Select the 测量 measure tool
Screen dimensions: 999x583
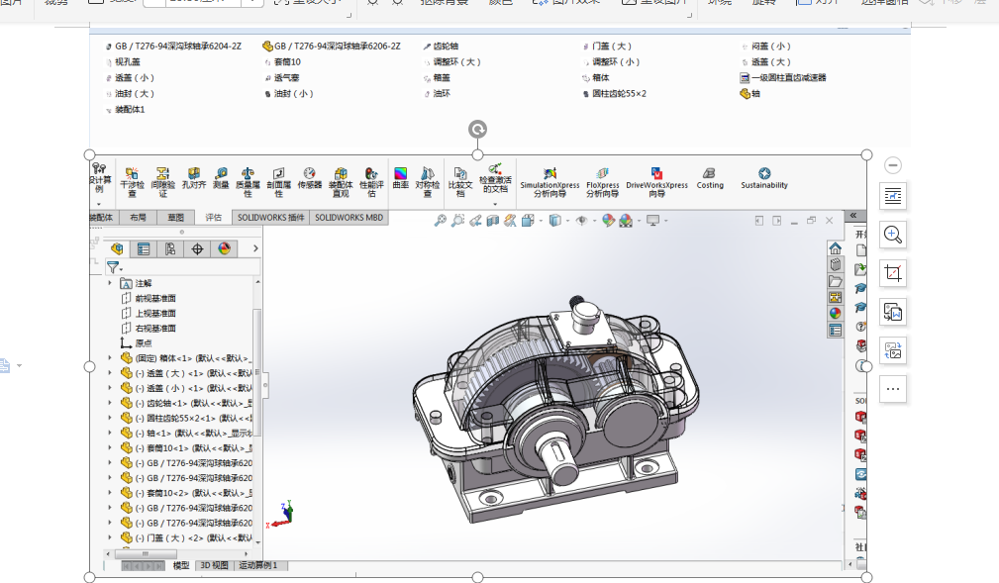coord(220,178)
